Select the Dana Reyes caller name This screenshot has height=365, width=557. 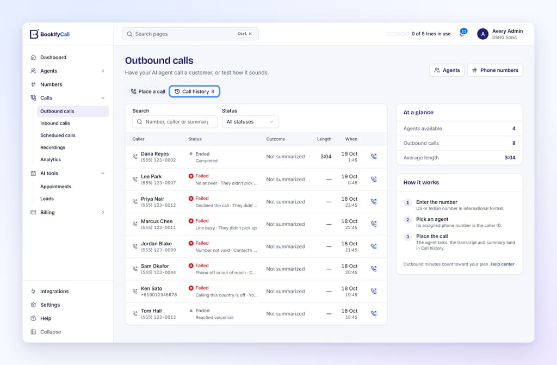pyautogui.click(x=155, y=153)
